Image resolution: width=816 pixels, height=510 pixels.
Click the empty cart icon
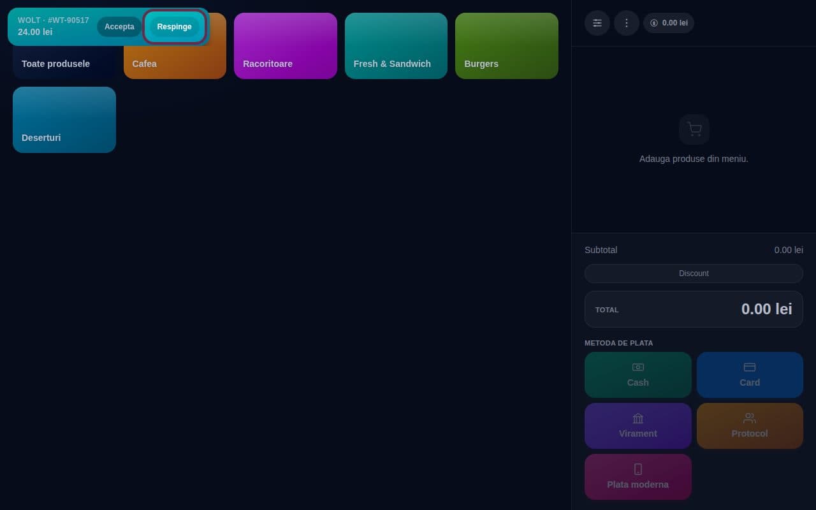(x=694, y=129)
